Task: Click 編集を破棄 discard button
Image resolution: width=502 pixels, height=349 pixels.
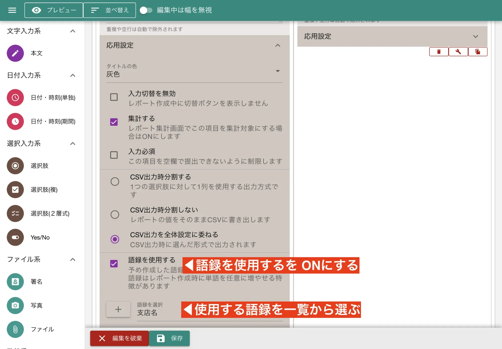Action: click(x=119, y=338)
